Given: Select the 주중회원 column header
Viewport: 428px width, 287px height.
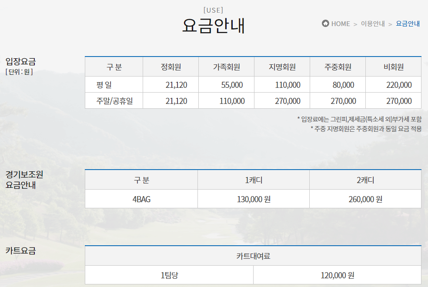Looking at the screenshot, I should 338,67.
